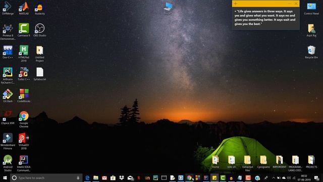This screenshot has height=182, width=323.
Task: Open Dropbox from the taskbar
Action: 122,177
